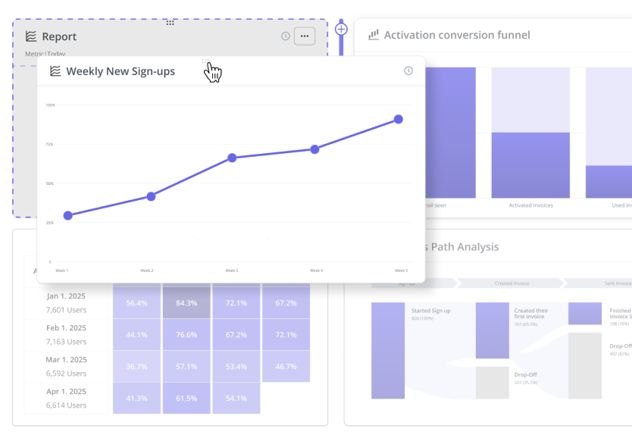The image size is (632, 441).
Task: Click the drag handle above the Report card
Action: [x=171, y=23]
